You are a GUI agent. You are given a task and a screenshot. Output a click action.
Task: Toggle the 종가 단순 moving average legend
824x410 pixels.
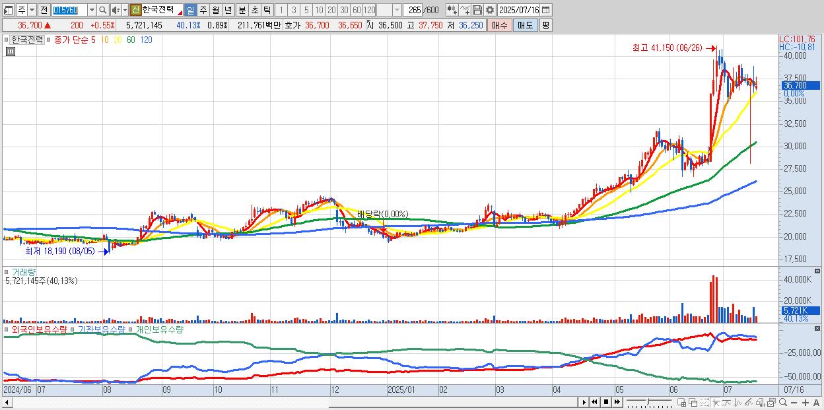click(x=50, y=40)
